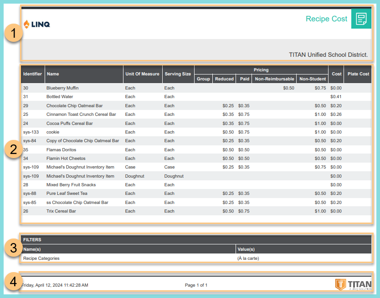Select the Blueberry Muffin row name
380x298 pixels.
click(x=63, y=88)
